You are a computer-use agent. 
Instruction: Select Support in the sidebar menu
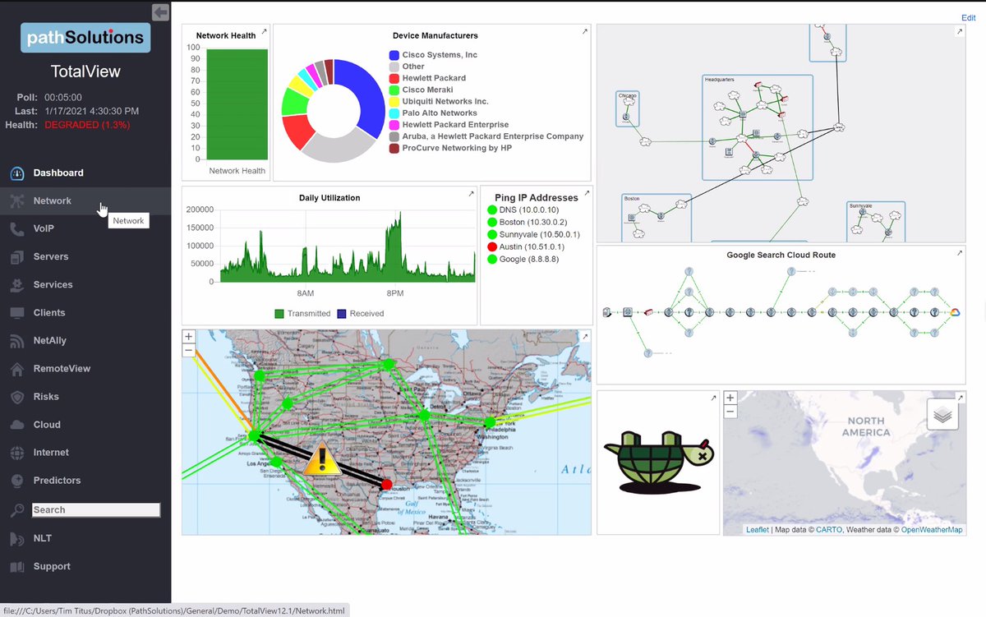[x=52, y=567]
